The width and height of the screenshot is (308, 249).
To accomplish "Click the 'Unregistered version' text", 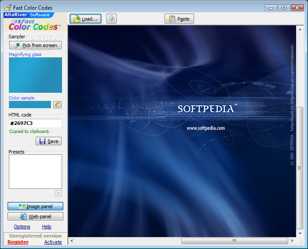I will [x=35, y=236].
